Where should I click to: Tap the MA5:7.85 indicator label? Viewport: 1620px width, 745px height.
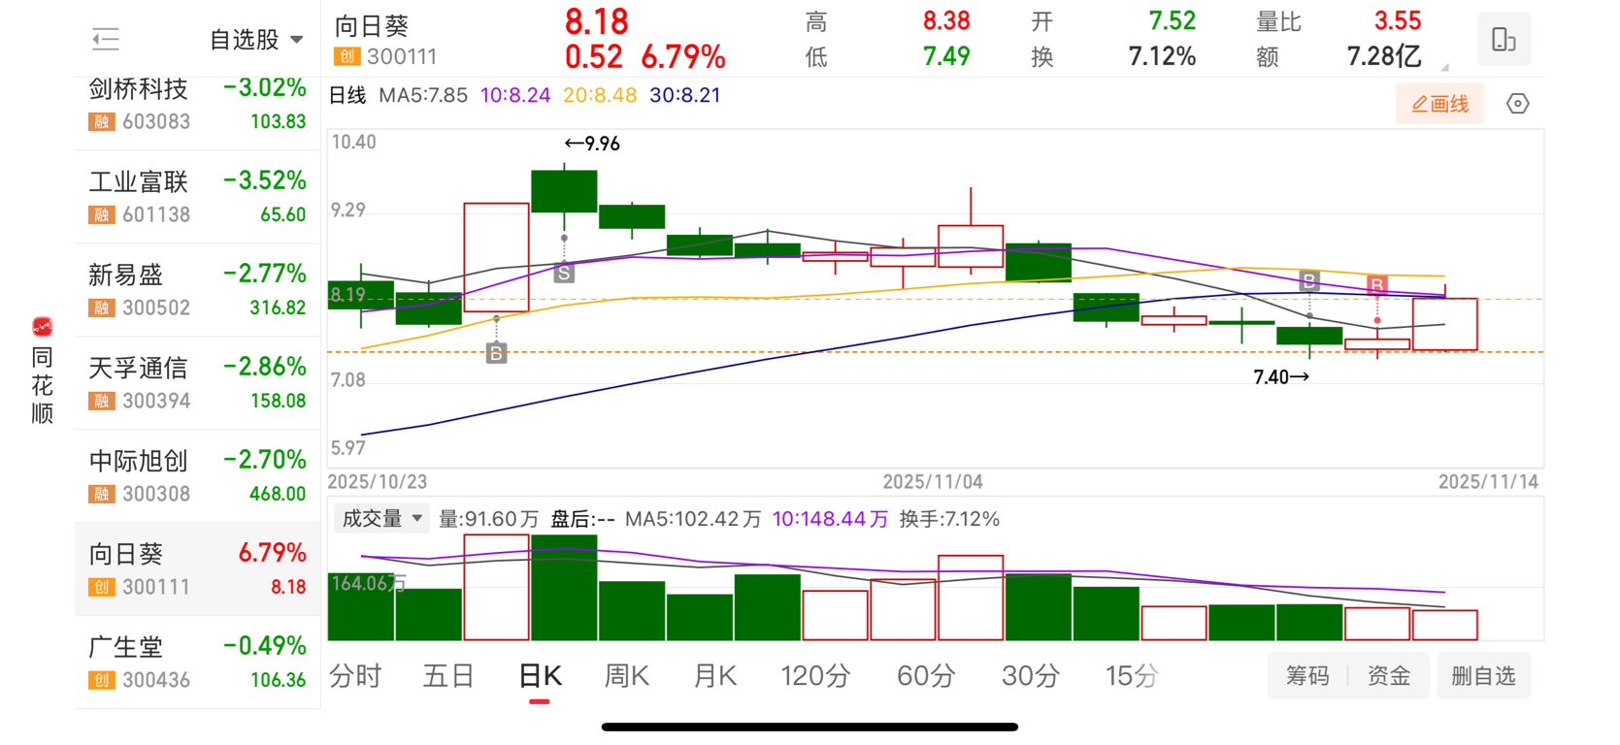click(423, 95)
